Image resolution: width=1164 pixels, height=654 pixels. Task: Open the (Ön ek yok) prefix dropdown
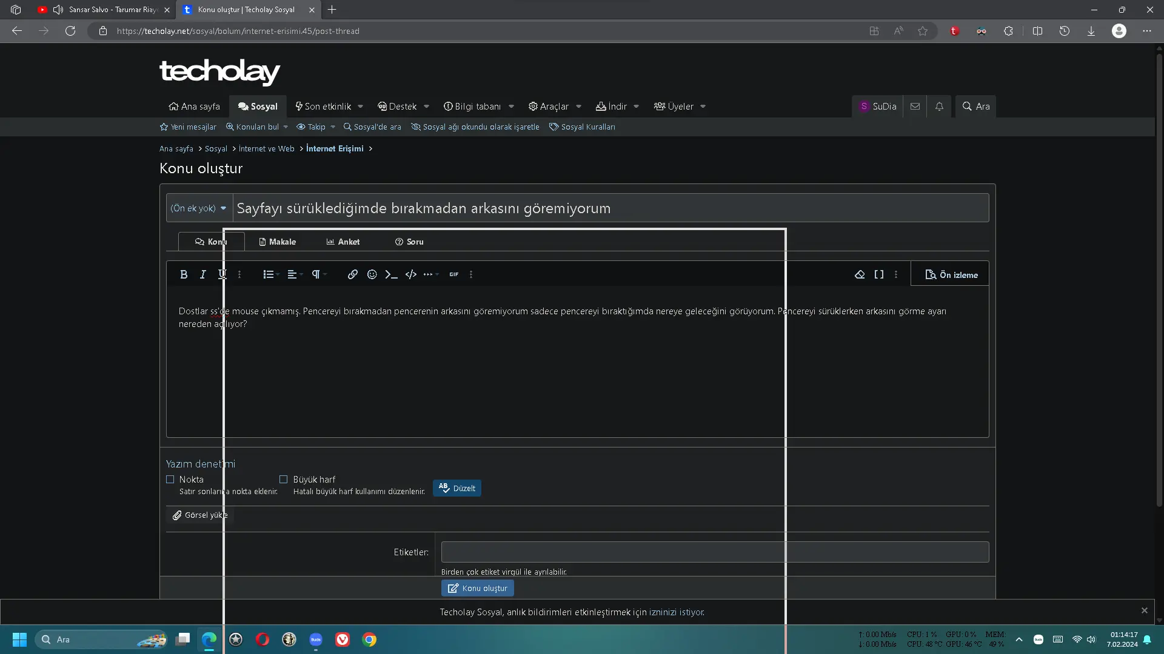pos(199,208)
